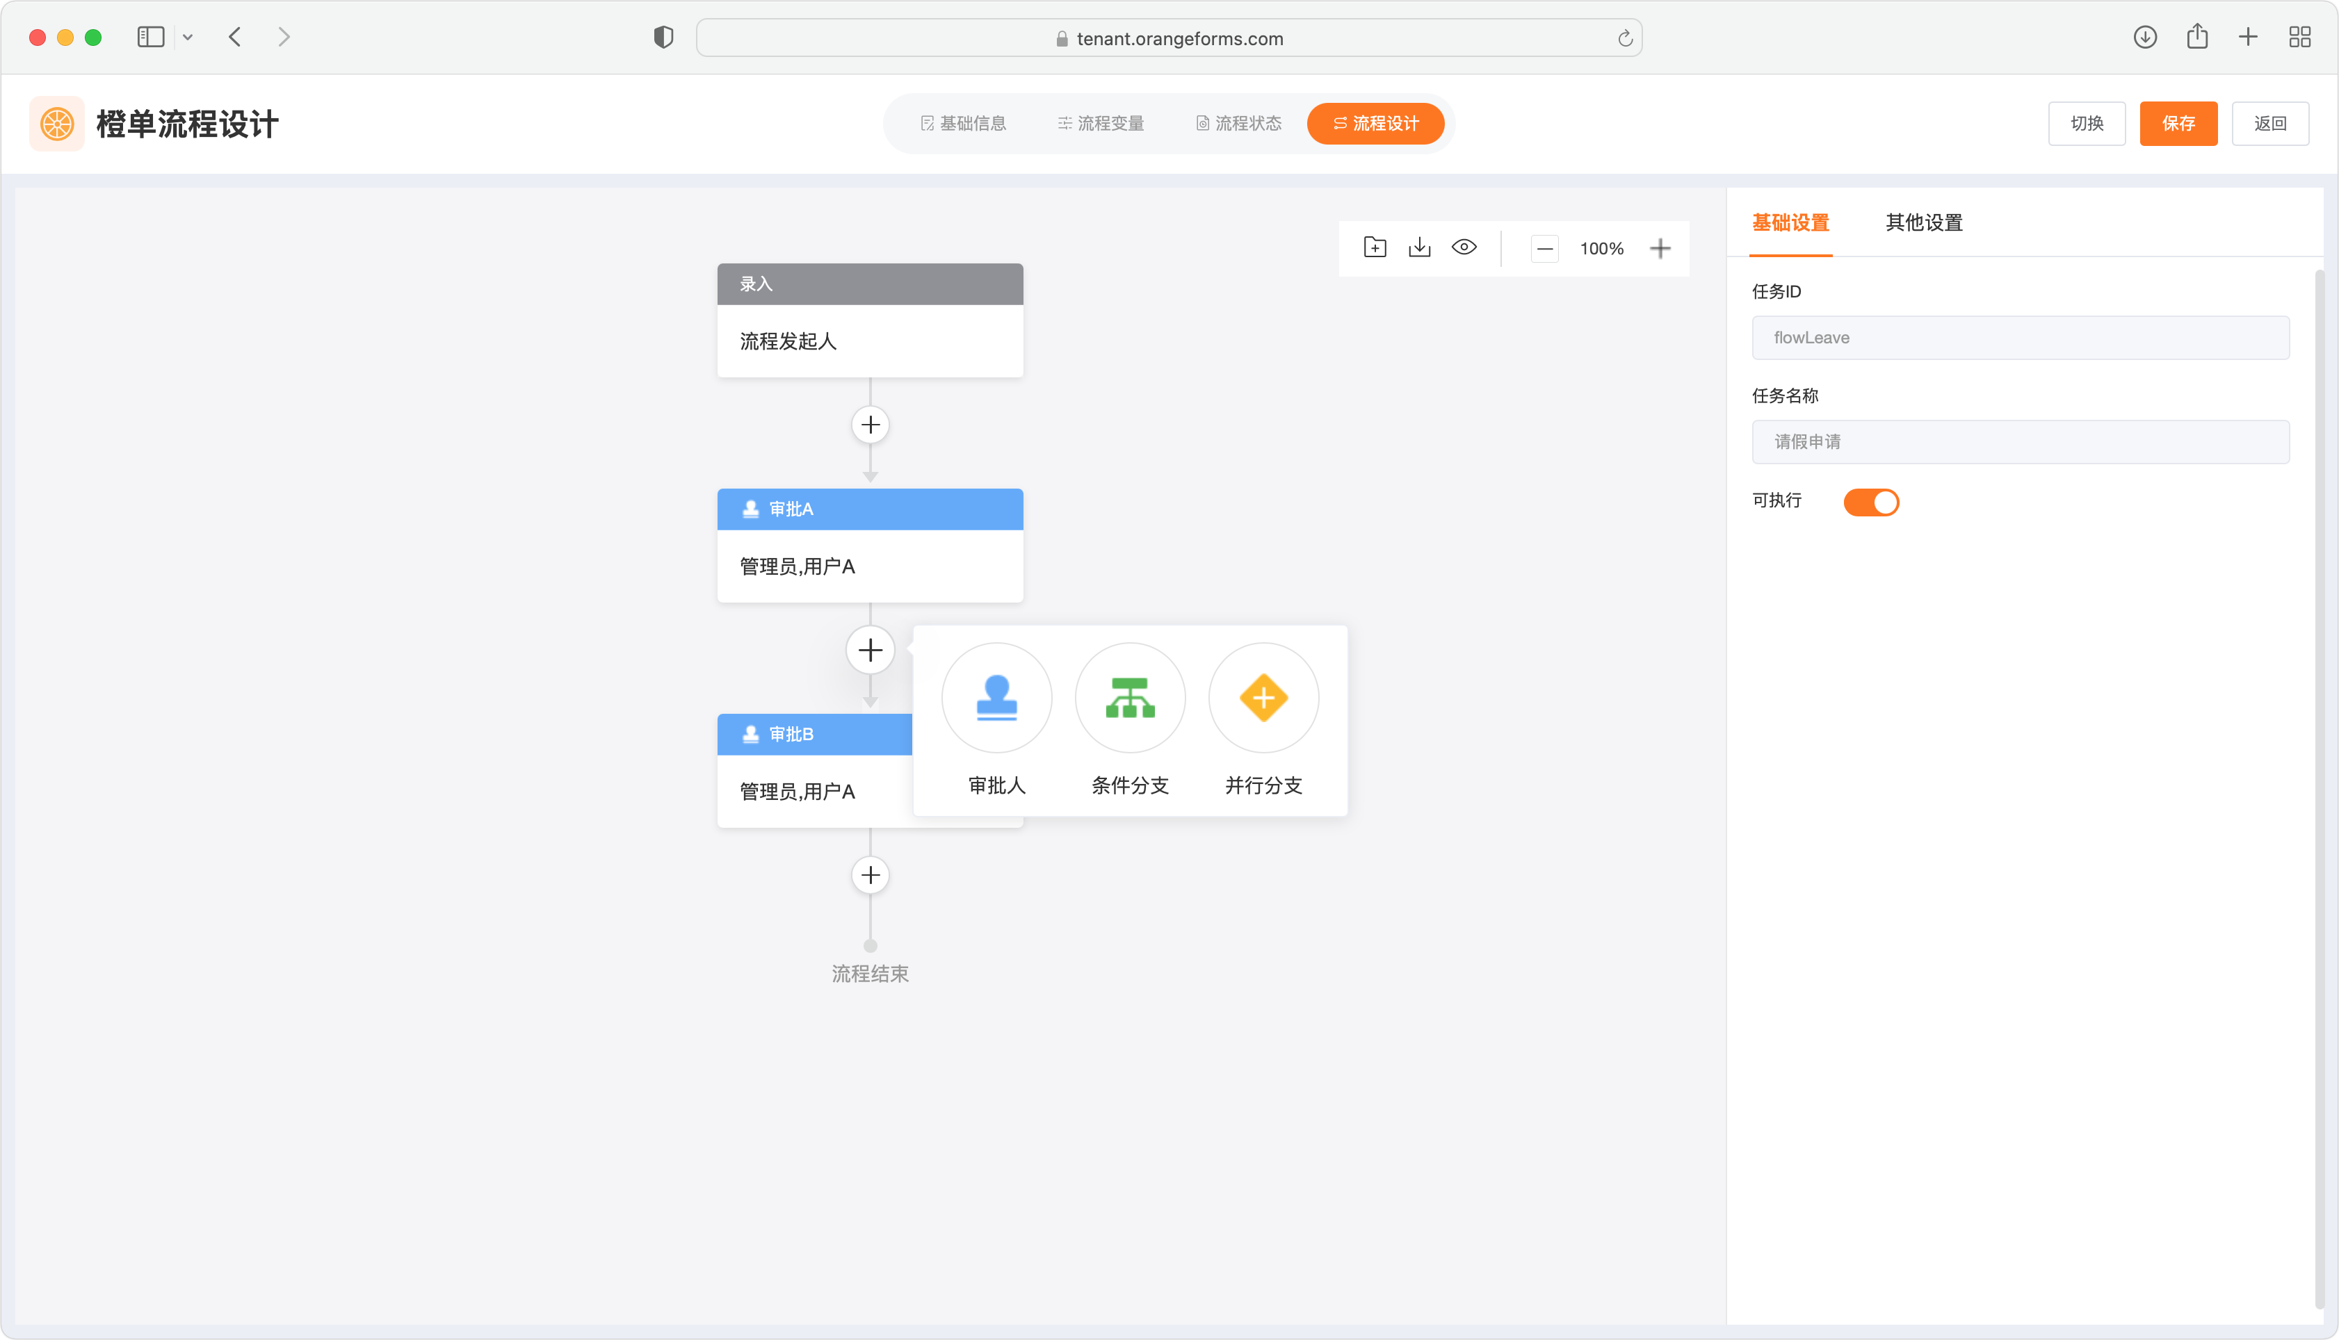Click the download icon in canvas toolbar
Viewport: 2339px width, 1340px height.
pyautogui.click(x=1419, y=247)
